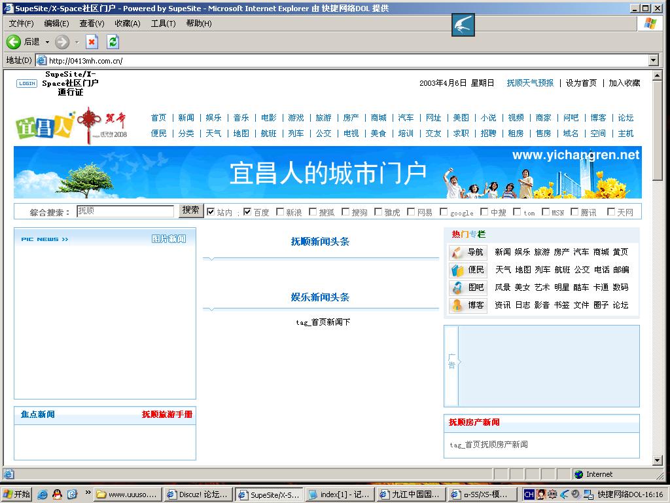
Task: Click the 导航 navigation icon in 热门专栏
Action: (x=457, y=252)
